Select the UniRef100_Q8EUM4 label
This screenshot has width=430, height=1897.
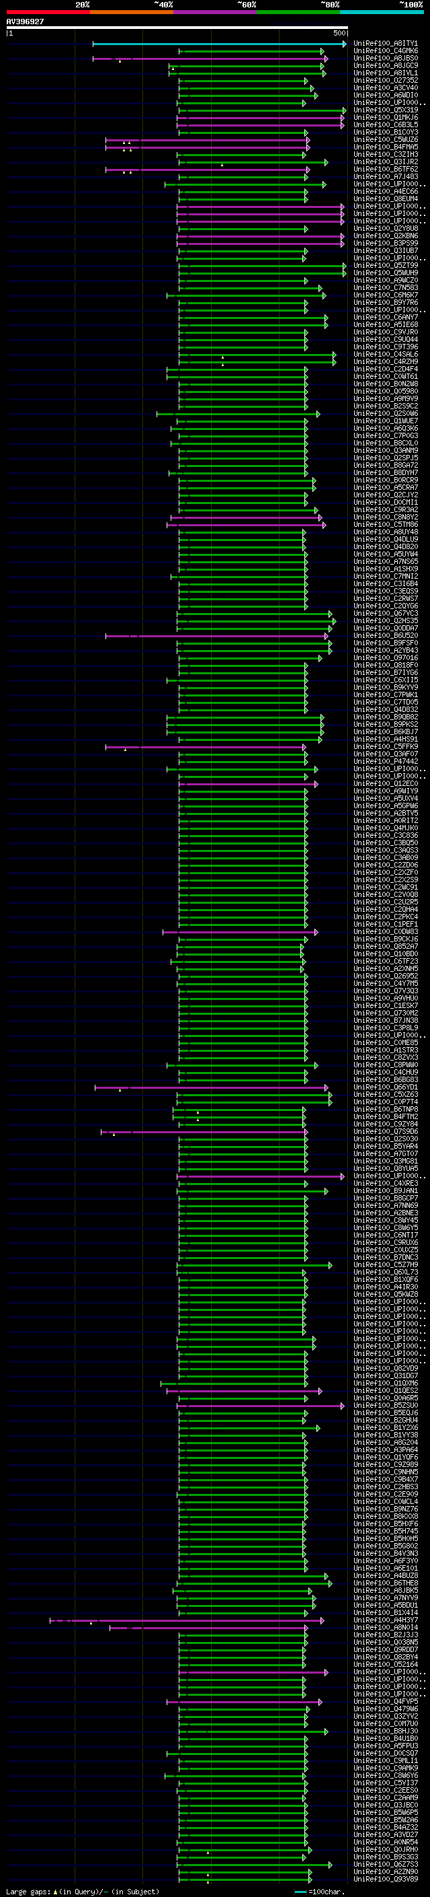[x=385, y=199]
